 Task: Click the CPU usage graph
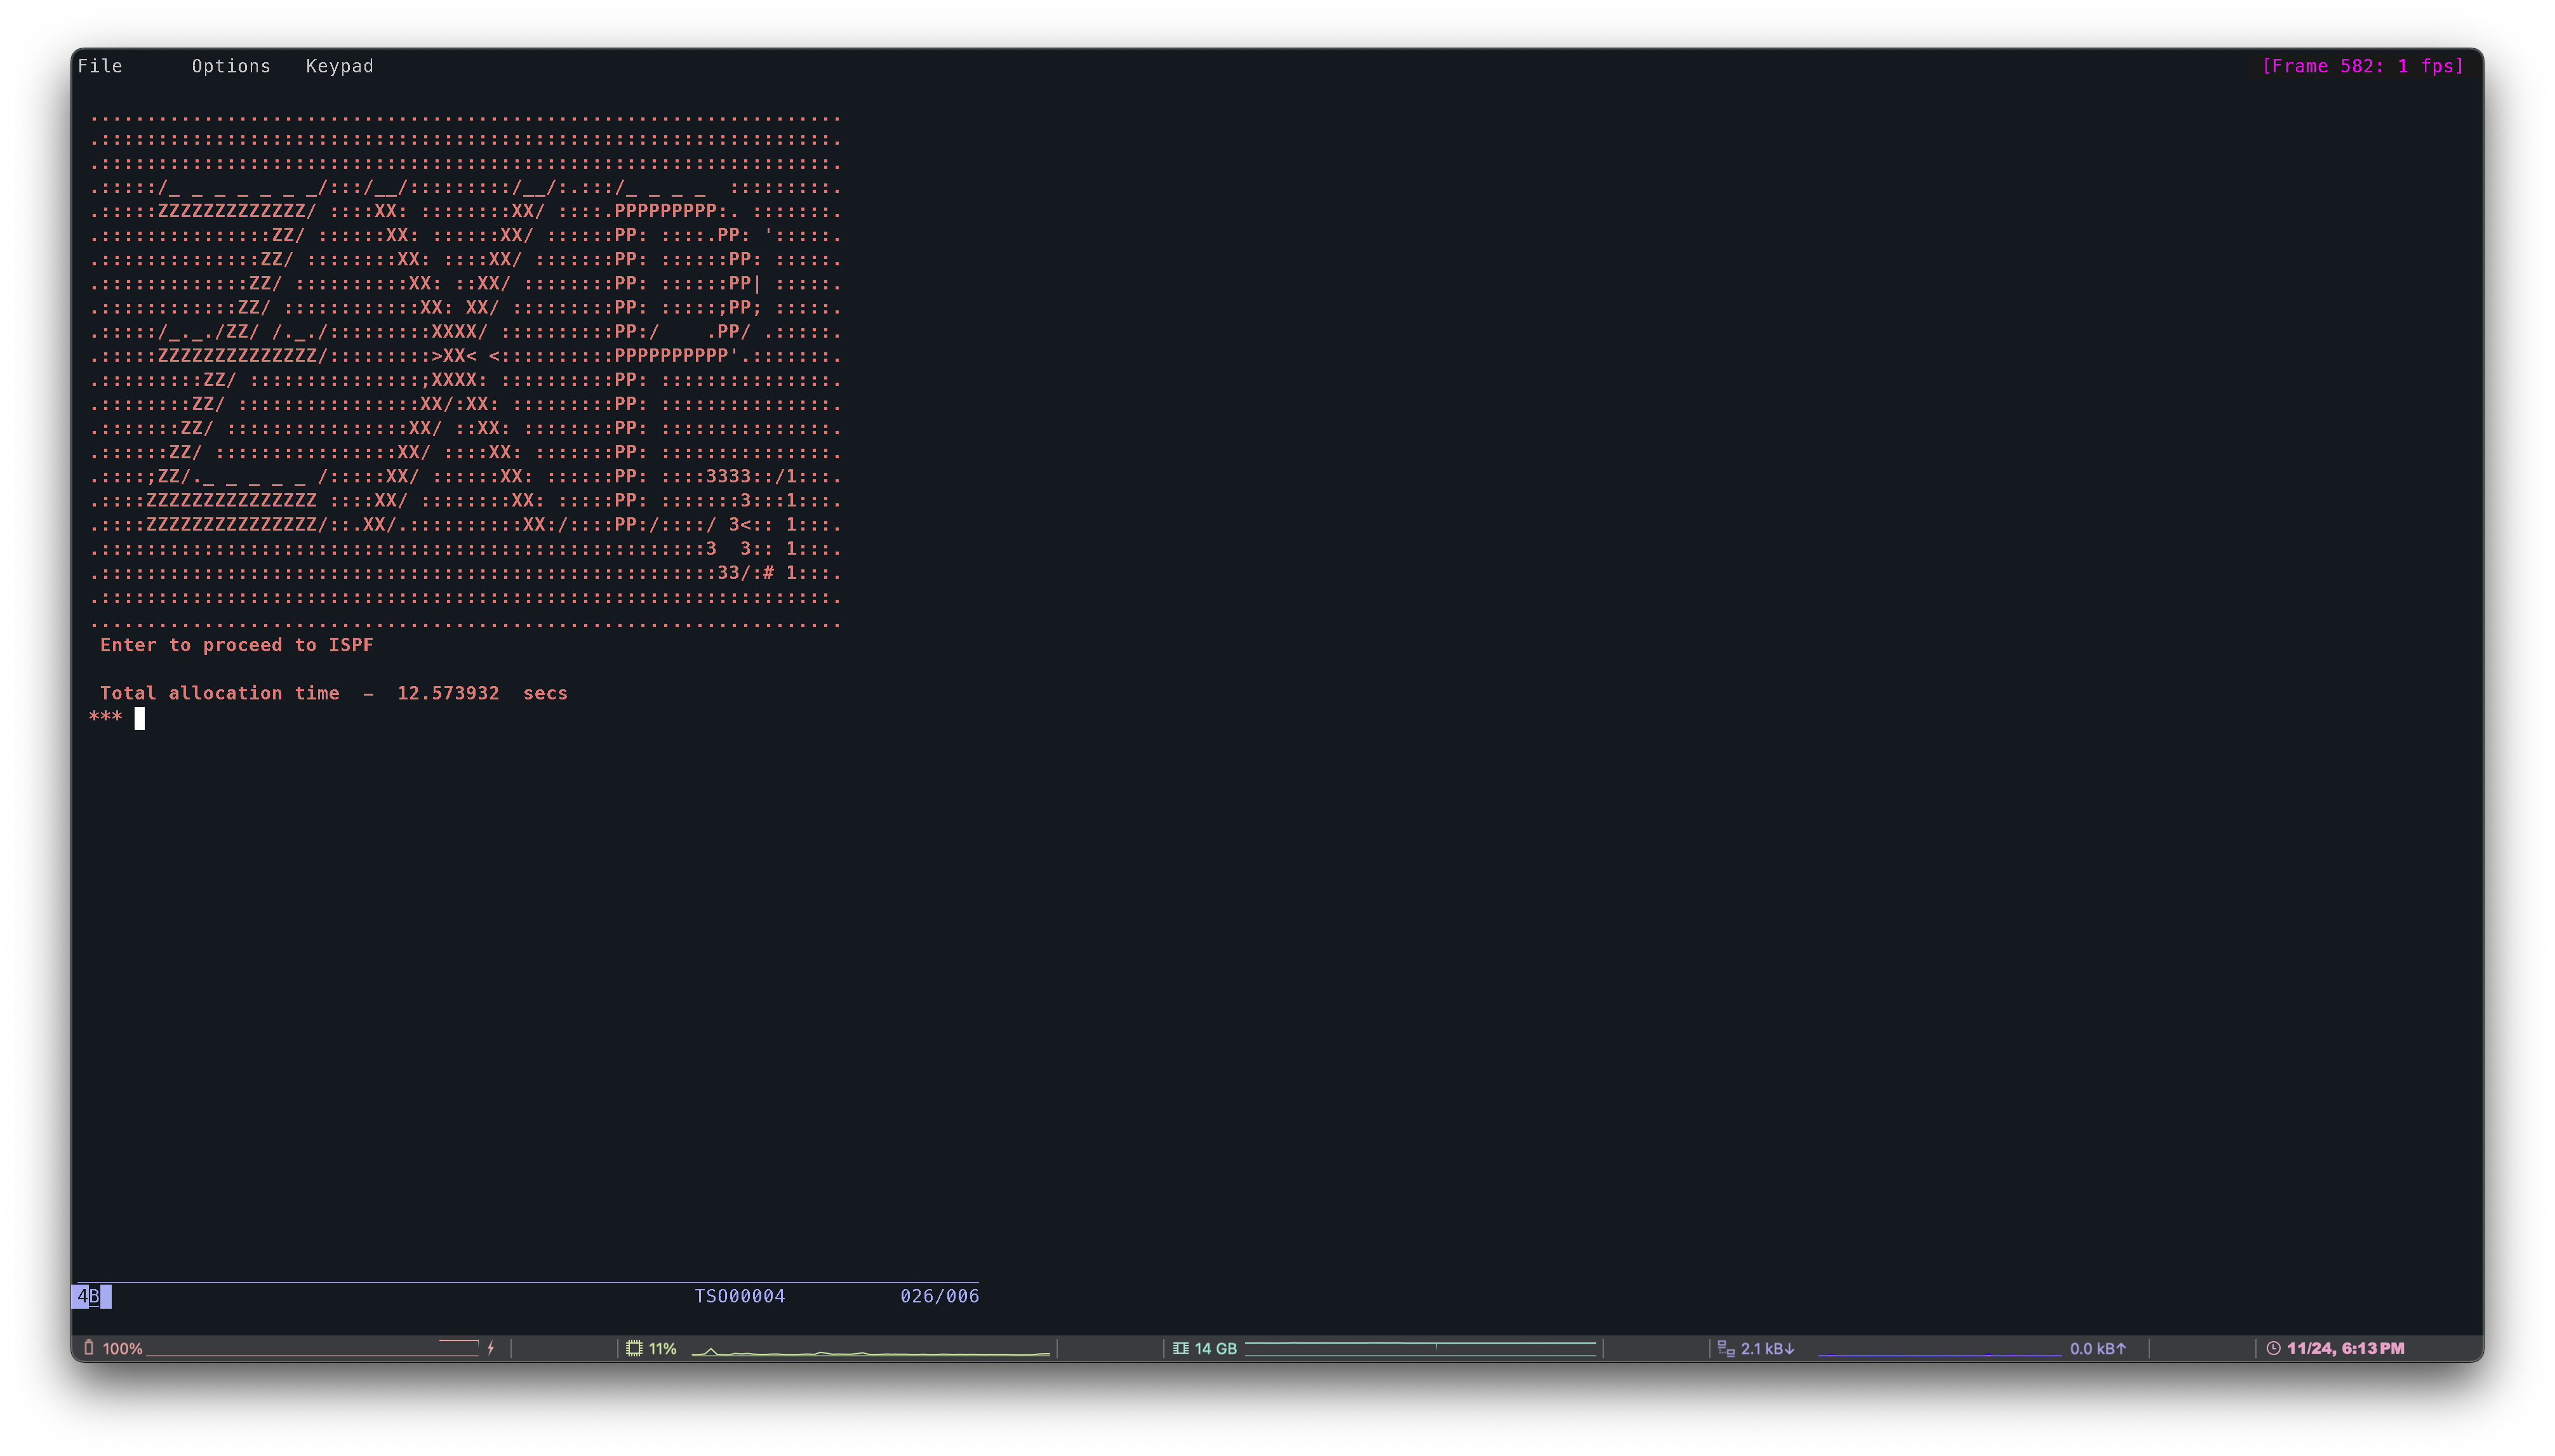coord(871,1350)
